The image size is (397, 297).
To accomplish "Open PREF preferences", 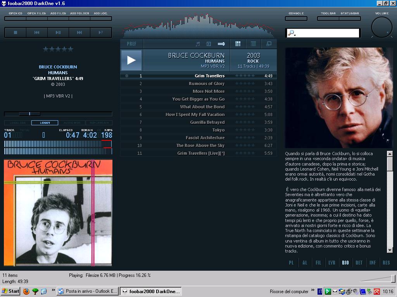I will [132, 44].
